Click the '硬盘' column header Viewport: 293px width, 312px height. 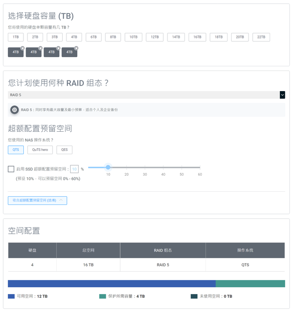click(x=32, y=250)
